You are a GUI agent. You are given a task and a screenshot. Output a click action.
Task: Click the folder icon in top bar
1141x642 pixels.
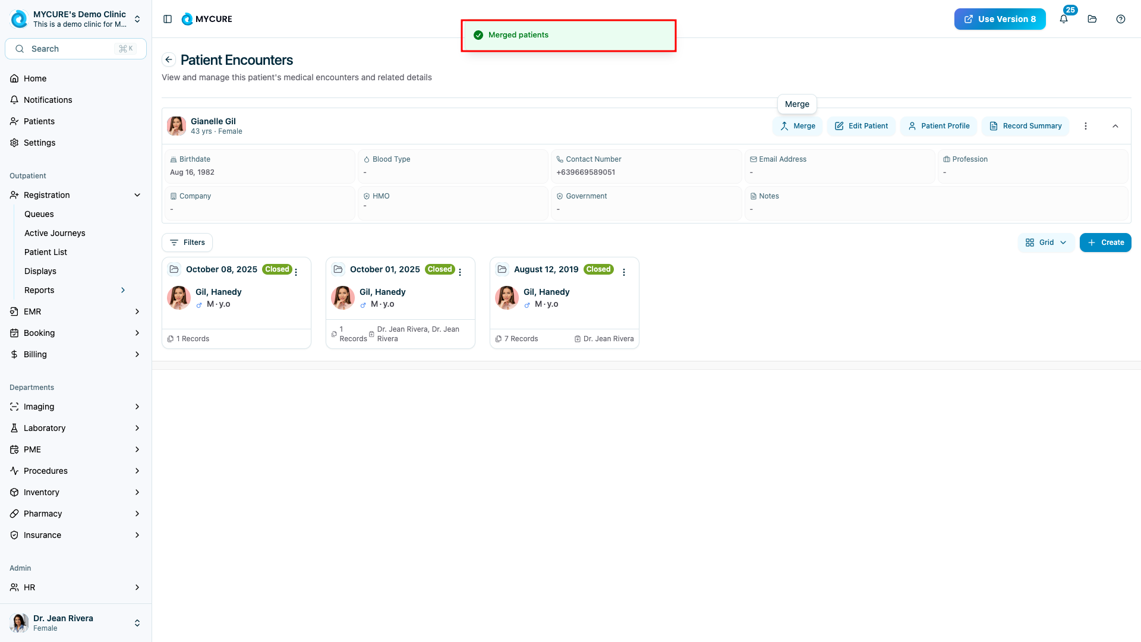(x=1092, y=19)
